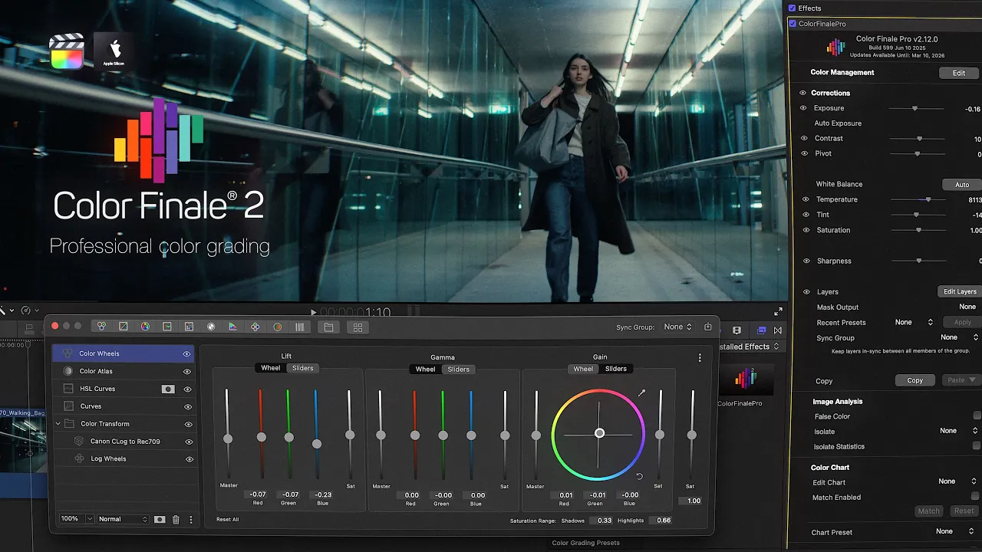The image size is (982, 552).
Task: Click the HSL color wheel toolbar icon
Action: point(145,327)
